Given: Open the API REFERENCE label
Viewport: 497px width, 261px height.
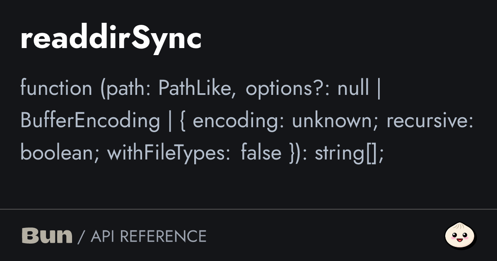Looking at the screenshot, I should click(148, 236).
